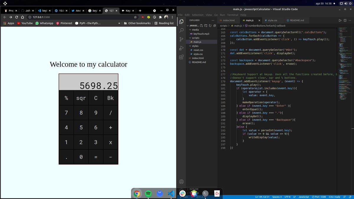Open the VS Code Search view

click(x=182, y=30)
